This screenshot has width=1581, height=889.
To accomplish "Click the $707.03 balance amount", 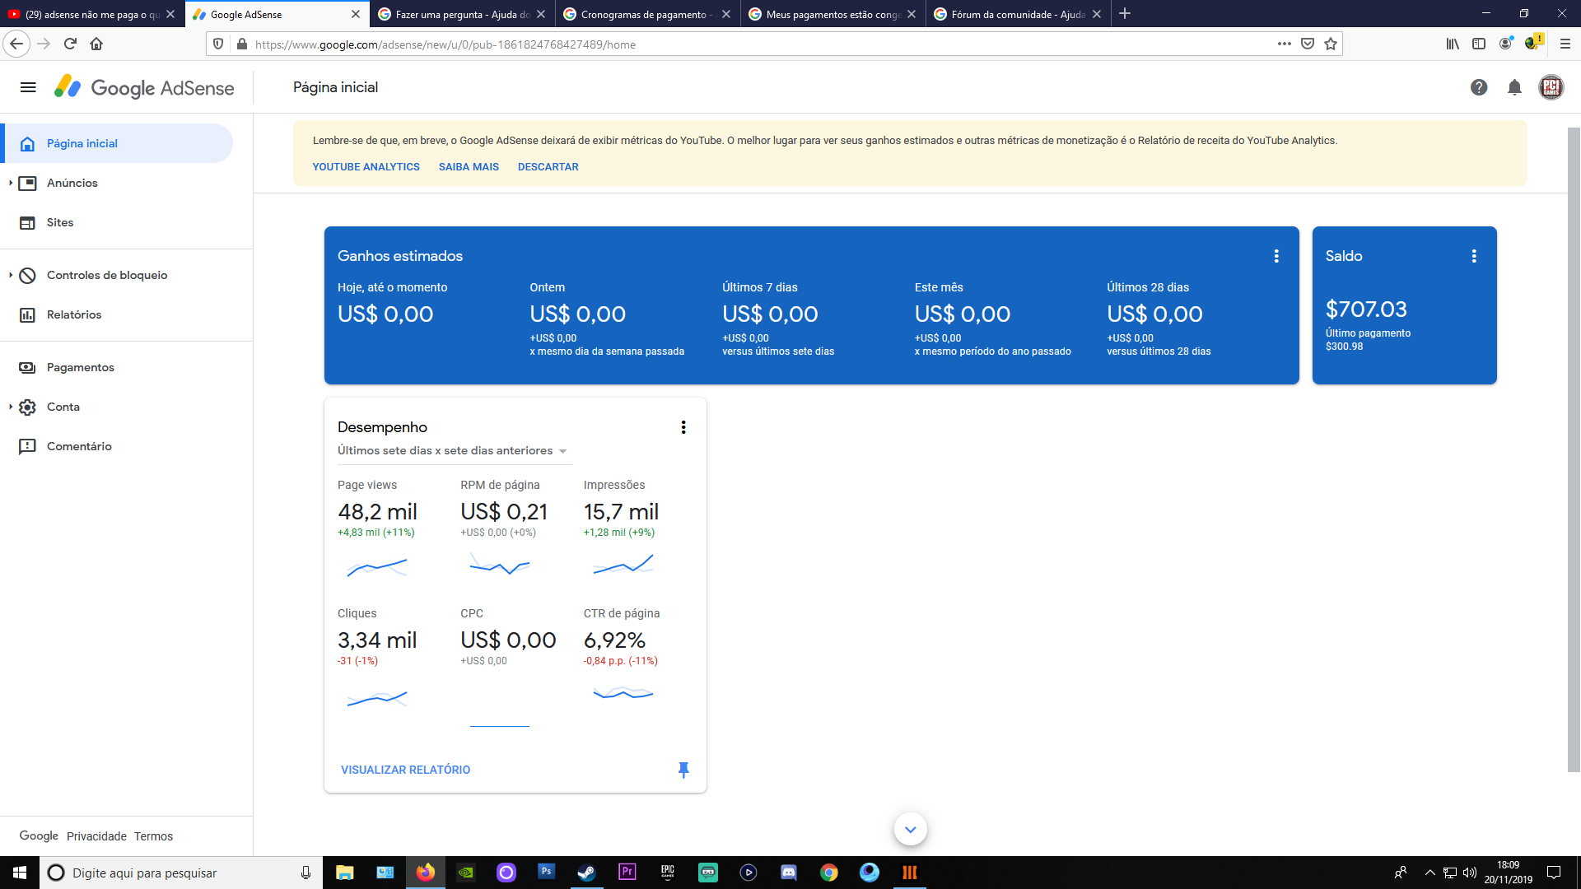I will [x=1366, y=310].
